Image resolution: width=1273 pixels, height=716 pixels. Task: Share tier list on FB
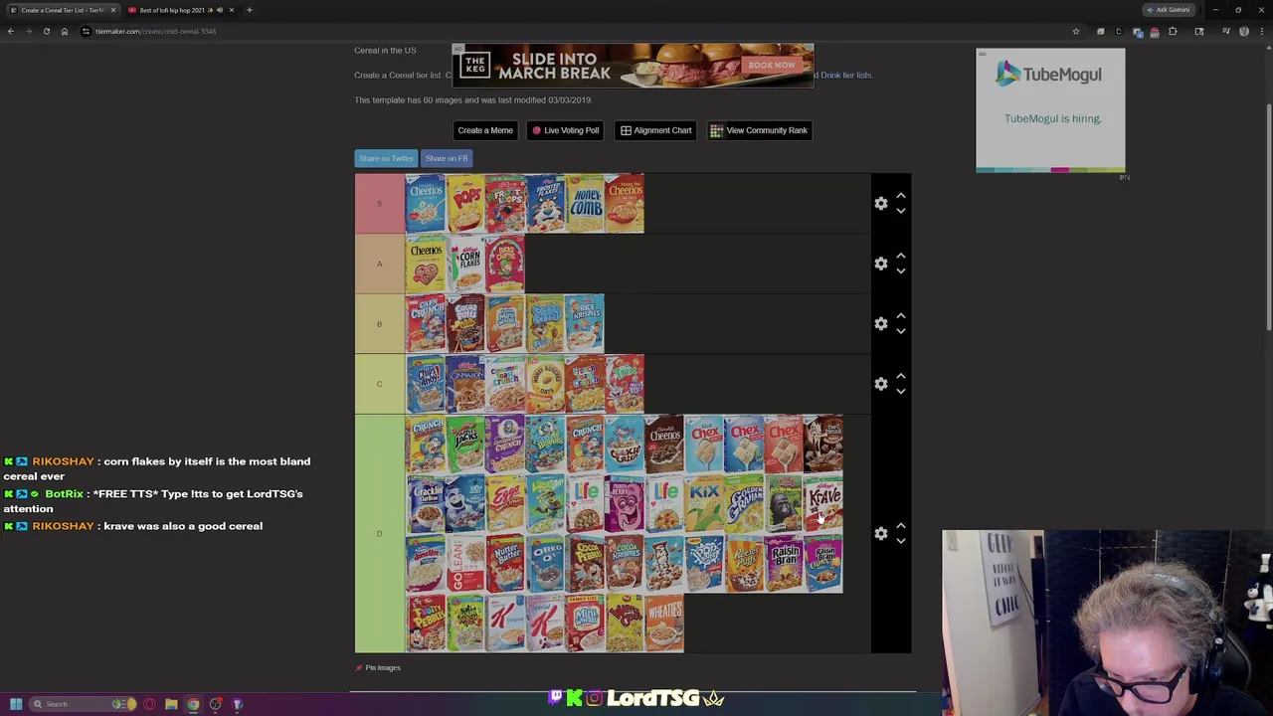(447, 158)
